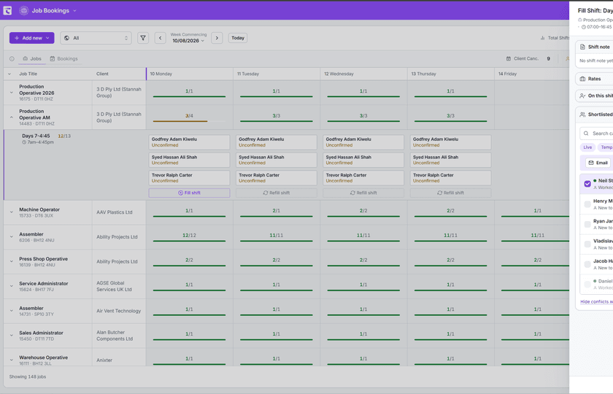Click Air Vent Technology client cell
This screenshot has height=394, width=613.
point(119,311)
